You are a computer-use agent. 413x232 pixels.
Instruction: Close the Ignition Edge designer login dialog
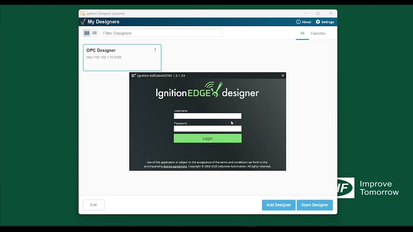[x=283, y=75]
